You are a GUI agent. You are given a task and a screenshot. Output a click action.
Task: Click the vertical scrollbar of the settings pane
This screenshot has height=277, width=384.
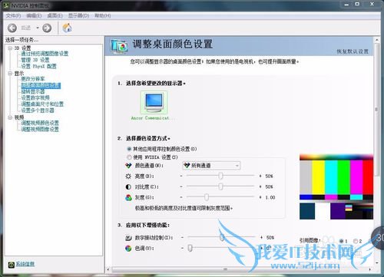point(376,110)
